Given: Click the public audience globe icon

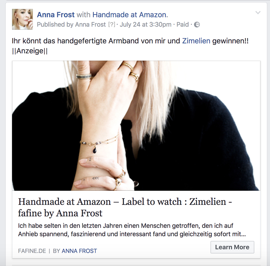Looking at the screenshot, I should [x=197, y=25].
